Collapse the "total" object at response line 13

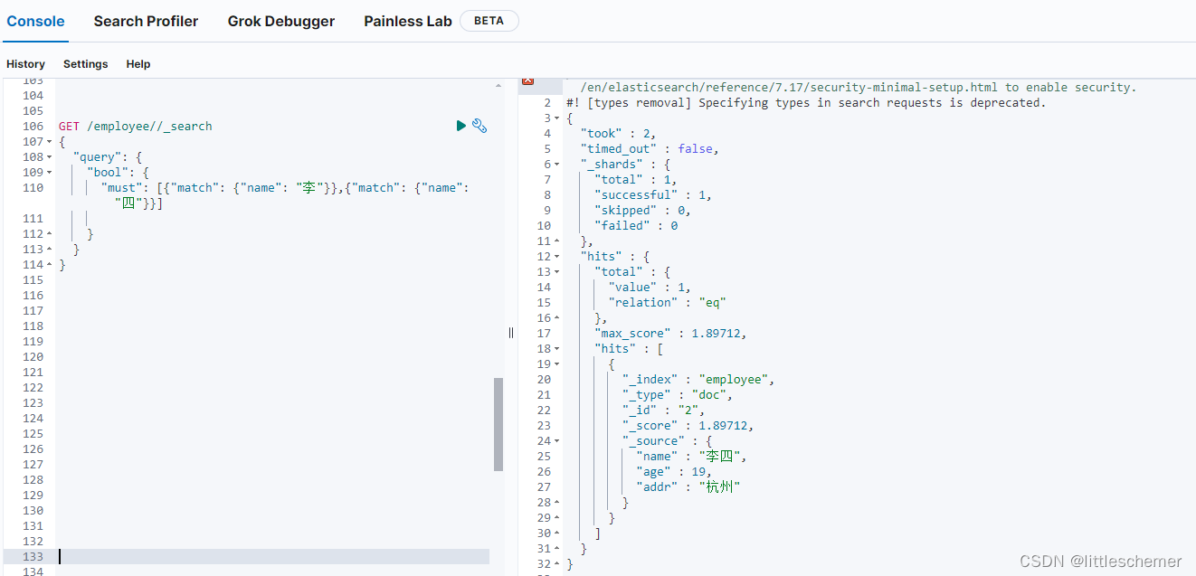(558, 271)
